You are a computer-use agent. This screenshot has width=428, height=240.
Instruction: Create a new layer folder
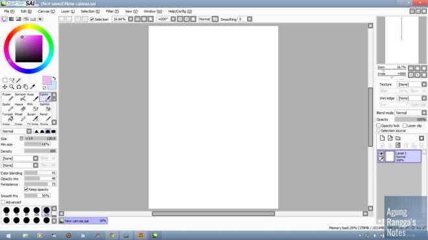(398, 138)
